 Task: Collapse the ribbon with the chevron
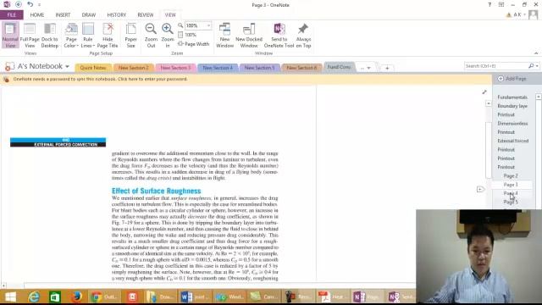point(536,53)
